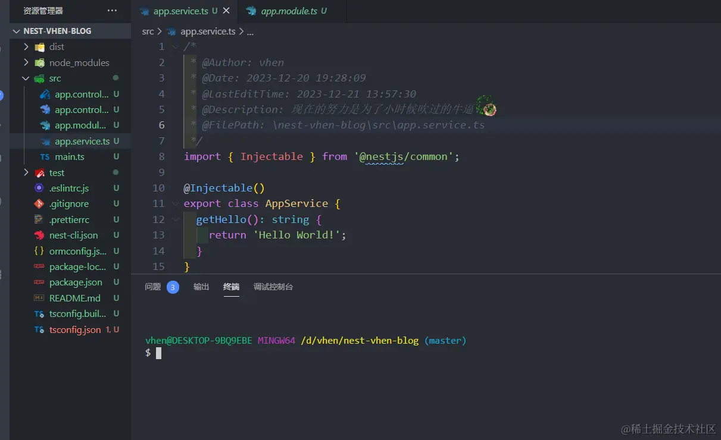Switch to the app.service.ts editor tab
721x440 pixels.
tap(184, 11)
